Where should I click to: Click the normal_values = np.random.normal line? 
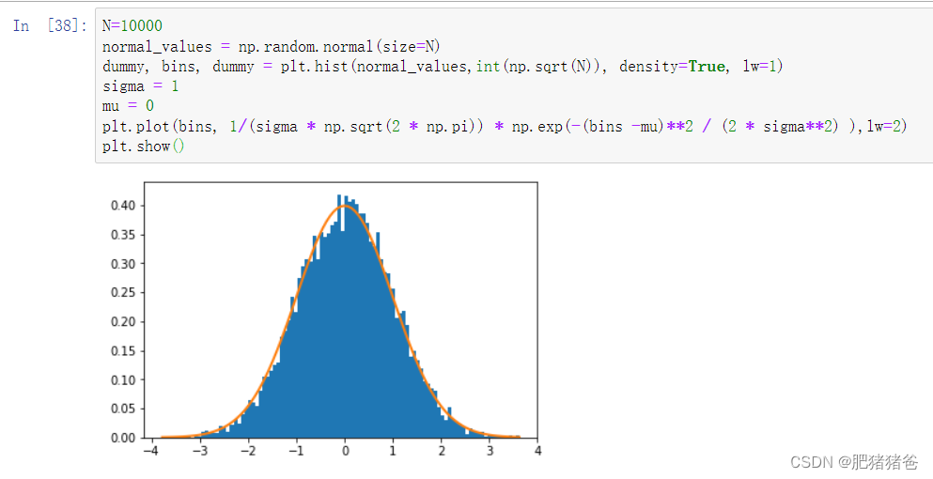click(x=271, y=46)
